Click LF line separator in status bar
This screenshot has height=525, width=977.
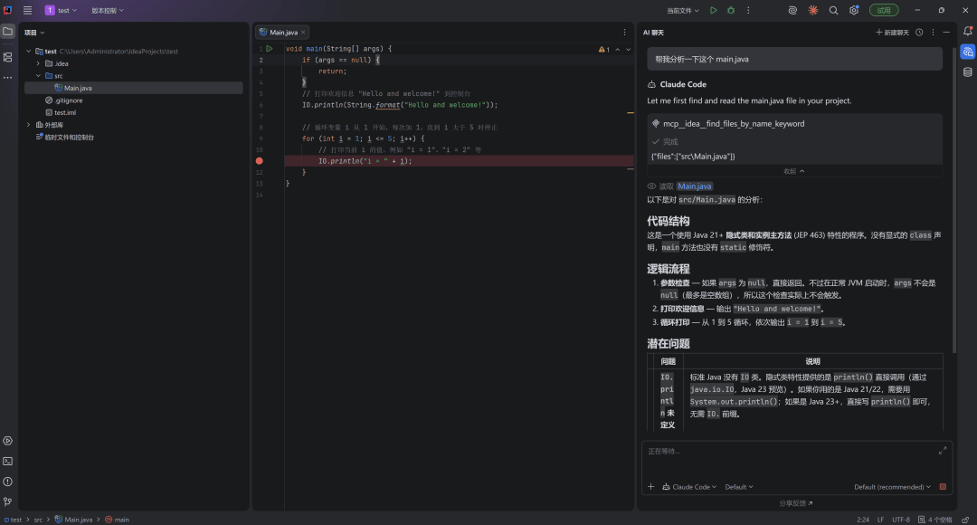880,520
